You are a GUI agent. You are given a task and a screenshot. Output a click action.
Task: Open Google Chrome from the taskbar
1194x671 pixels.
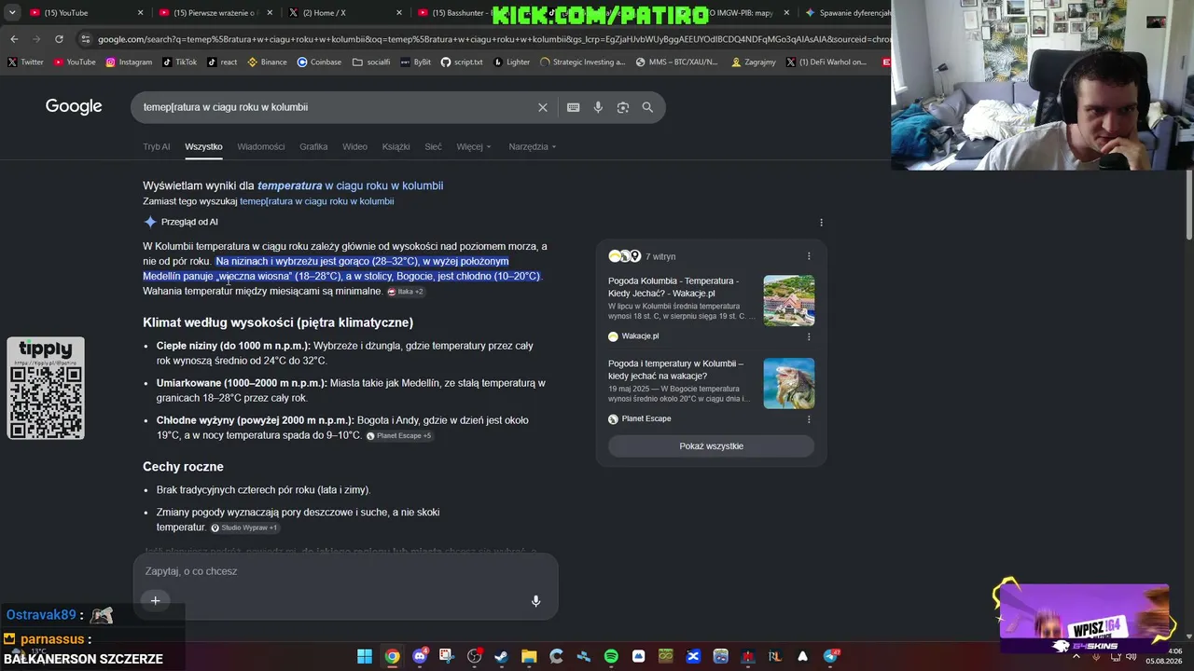(393, 656)
